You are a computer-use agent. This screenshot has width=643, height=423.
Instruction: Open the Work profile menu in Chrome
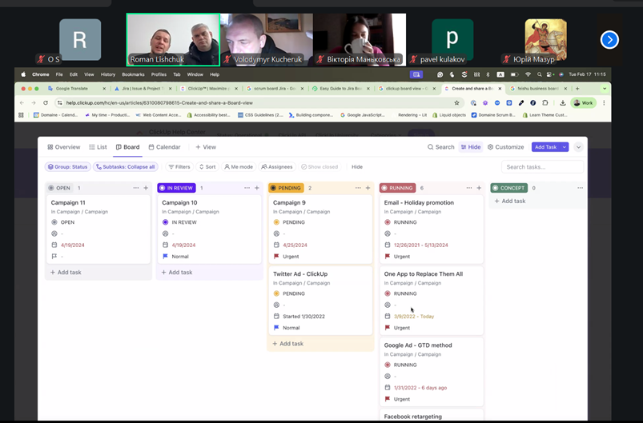point(583,103)
